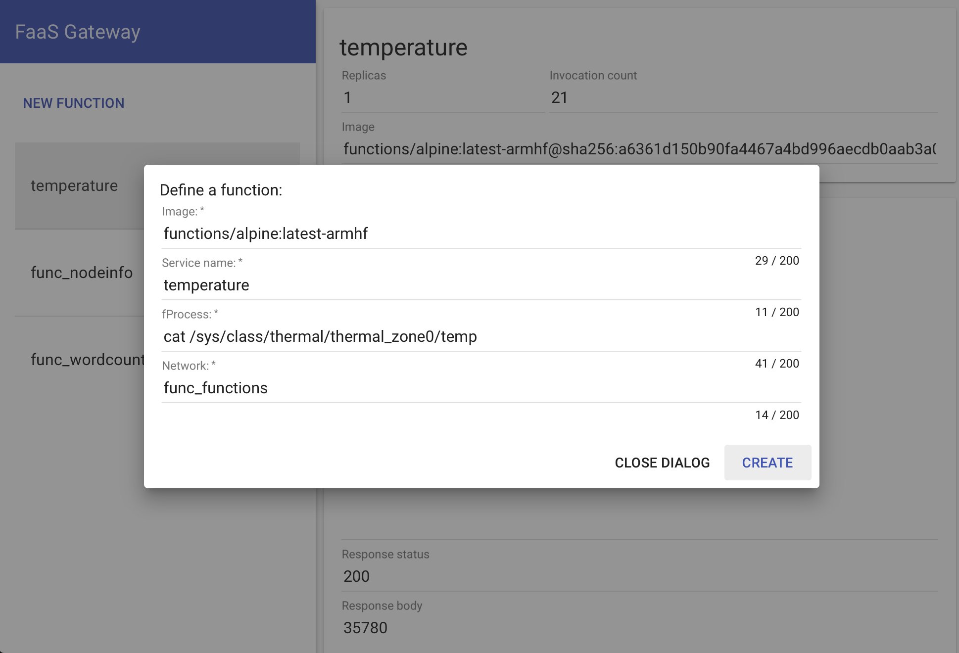Click the 29 / 200 character counter
959x653 pixels.
pos(776,261)
